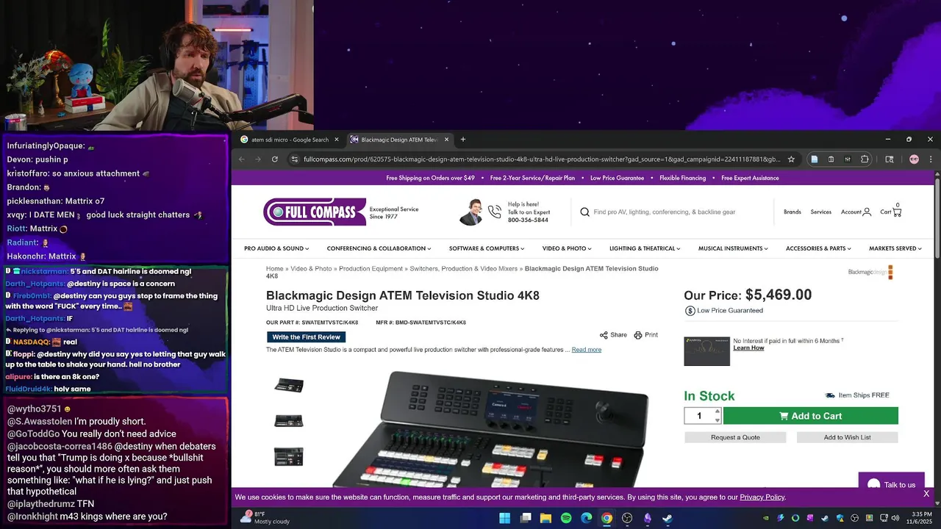Click Request a Quote button
Image resolution: width=941 pixels, height=529 pixels.
click(x=735, y=437)
